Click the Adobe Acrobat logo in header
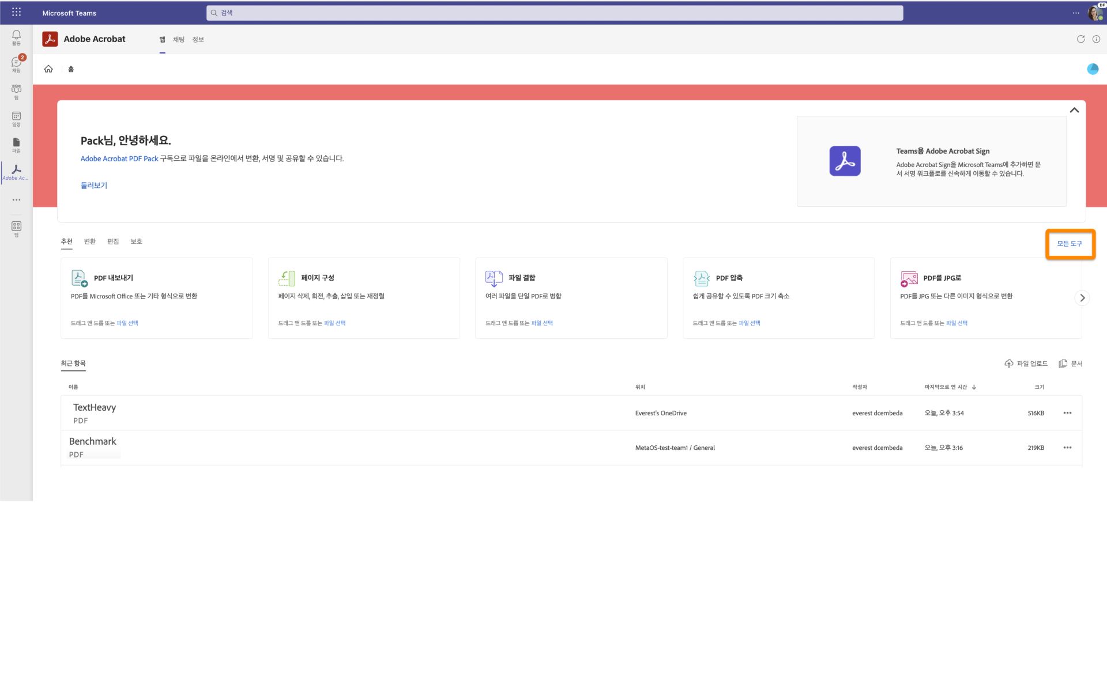Screen dimensions: 1107x689 coord(50,39)
